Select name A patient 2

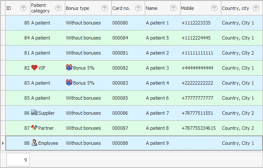[157, 53]
